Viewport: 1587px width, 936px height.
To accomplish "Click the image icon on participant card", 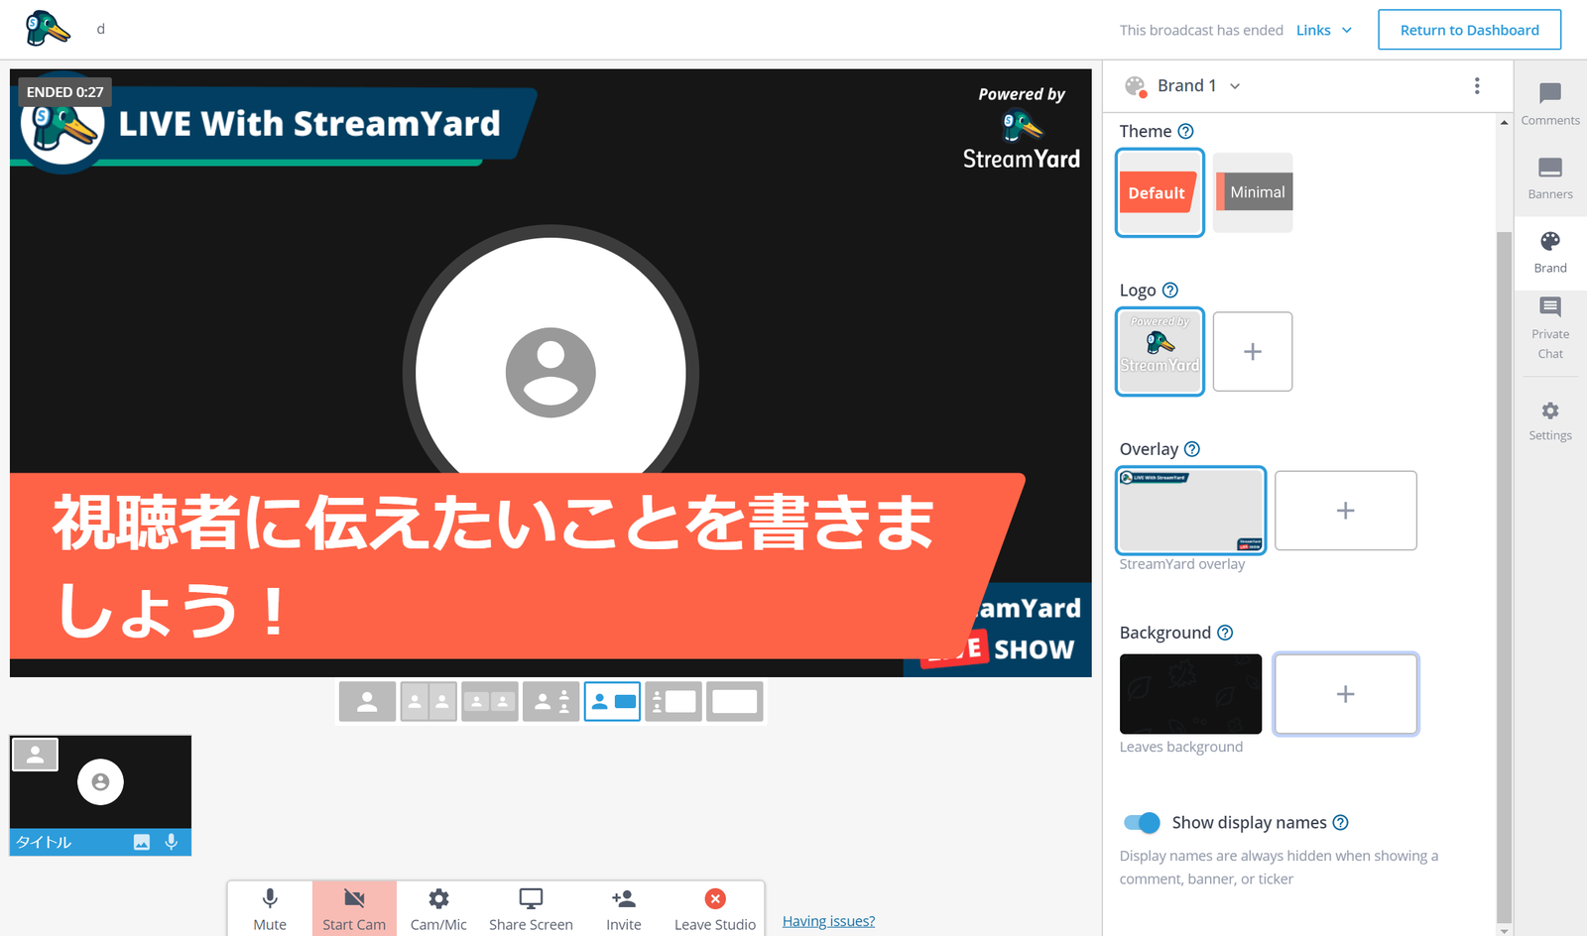I will click(x=142, y=842).
